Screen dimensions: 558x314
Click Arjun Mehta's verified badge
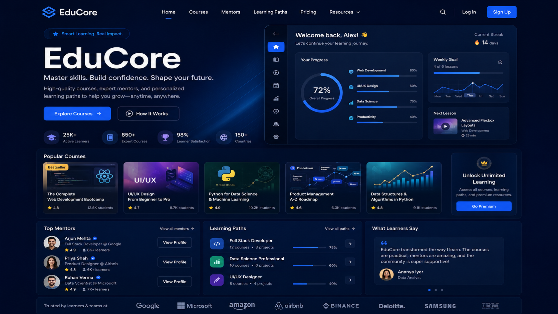click(95, 238)
